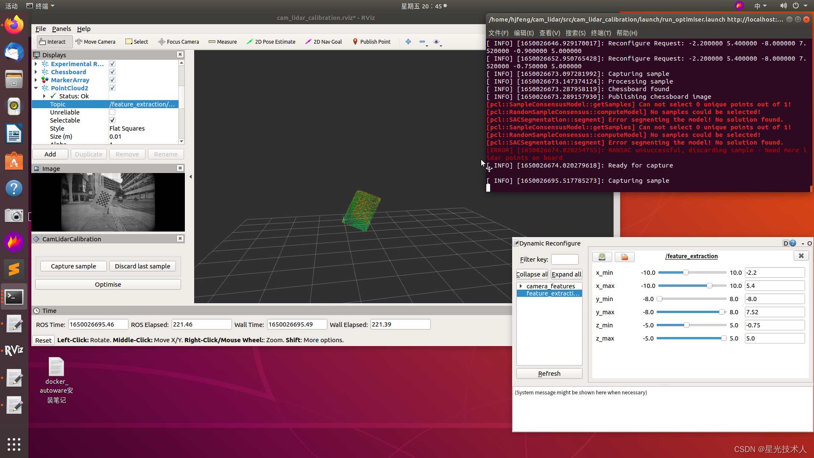The height and width of the screenshot is (458, 814).
Task: Click the save configuration icon in Dynamic Reconfigure
Action: click(602, 257)
